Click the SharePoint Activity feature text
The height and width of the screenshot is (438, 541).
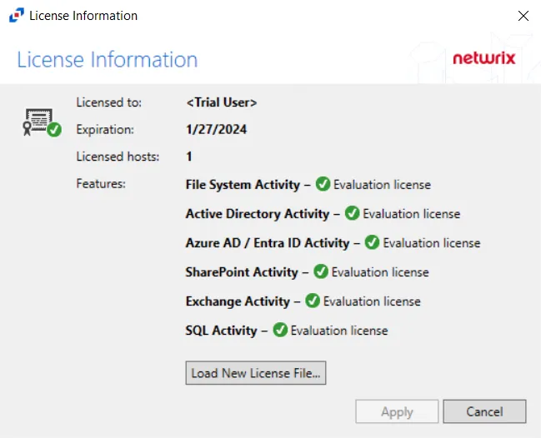[242, 272]
